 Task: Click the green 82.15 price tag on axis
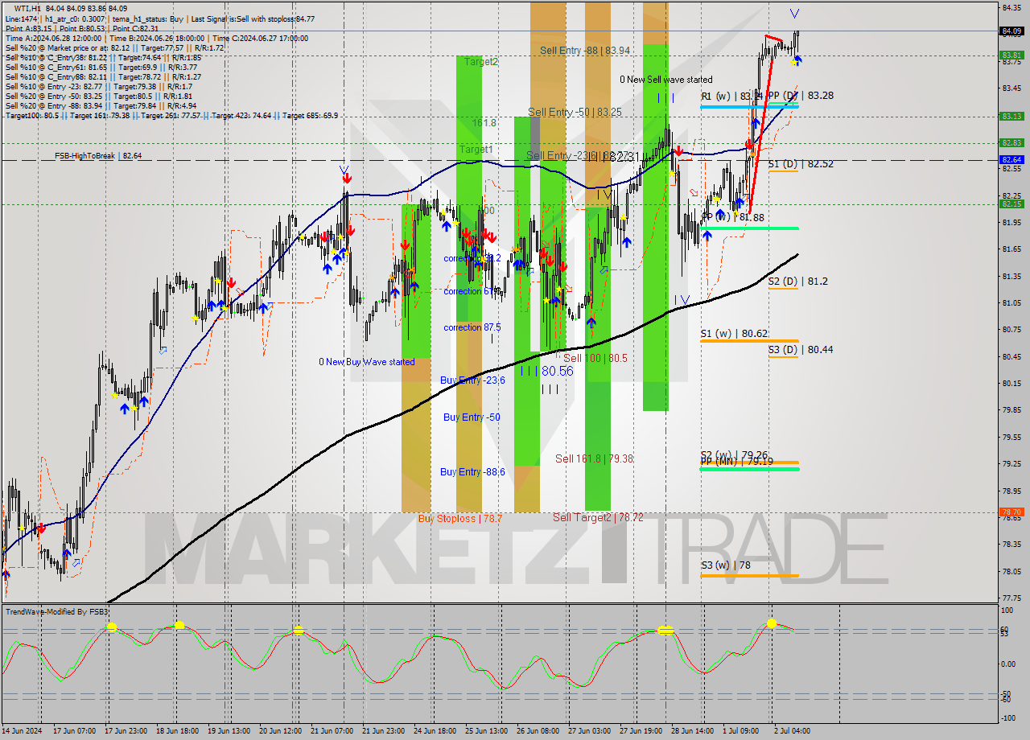(x=1011, y=203)
